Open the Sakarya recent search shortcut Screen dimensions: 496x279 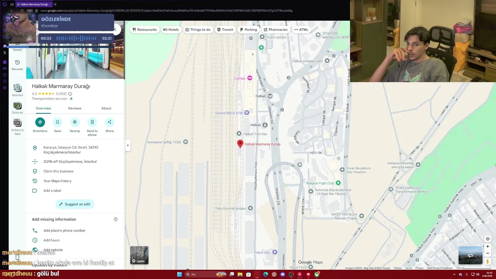tap(17, 107)
